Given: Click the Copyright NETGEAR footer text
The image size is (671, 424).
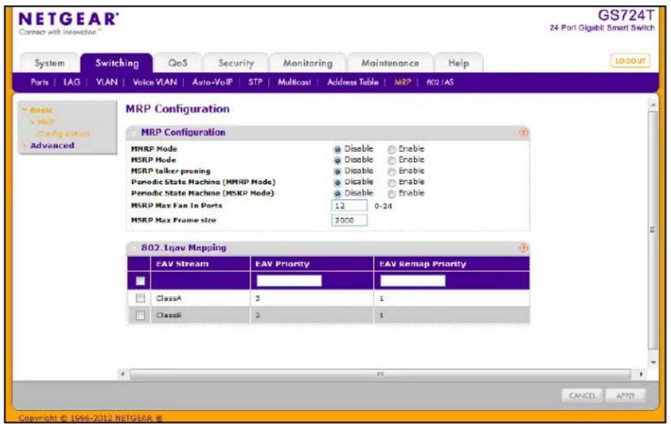Looking at the screenshot, I should (x=91, y=418).
